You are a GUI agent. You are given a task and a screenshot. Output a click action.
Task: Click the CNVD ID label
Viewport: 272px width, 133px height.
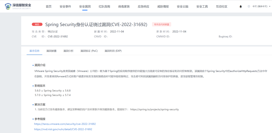[x=101, y=37]
